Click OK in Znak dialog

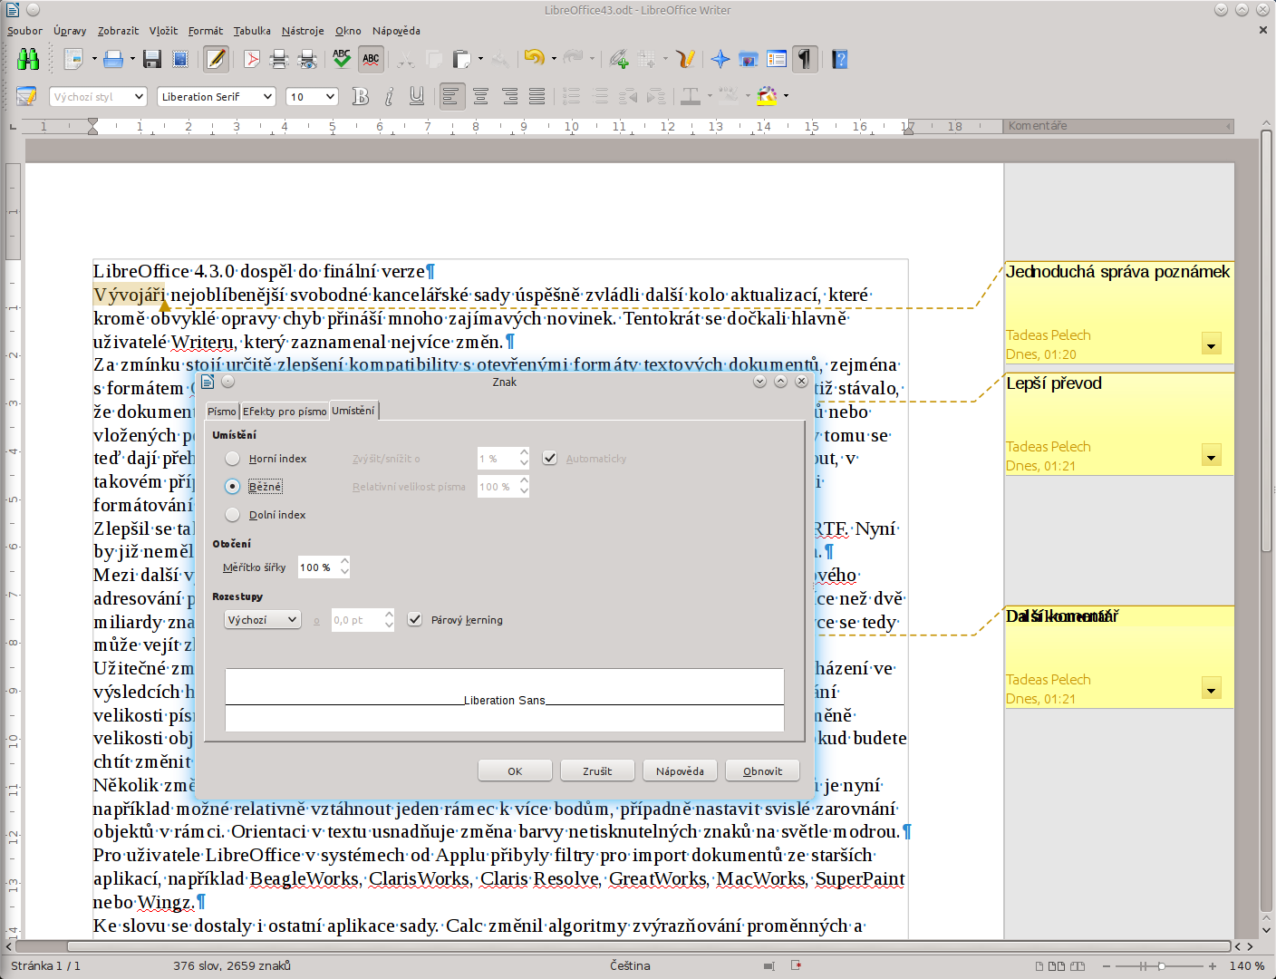click(515, 771)
